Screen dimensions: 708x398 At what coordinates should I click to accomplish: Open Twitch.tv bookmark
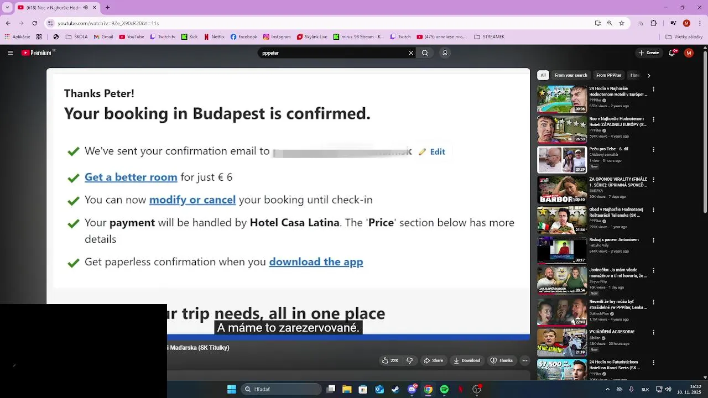pyautogui.click(x=163, y=37)
